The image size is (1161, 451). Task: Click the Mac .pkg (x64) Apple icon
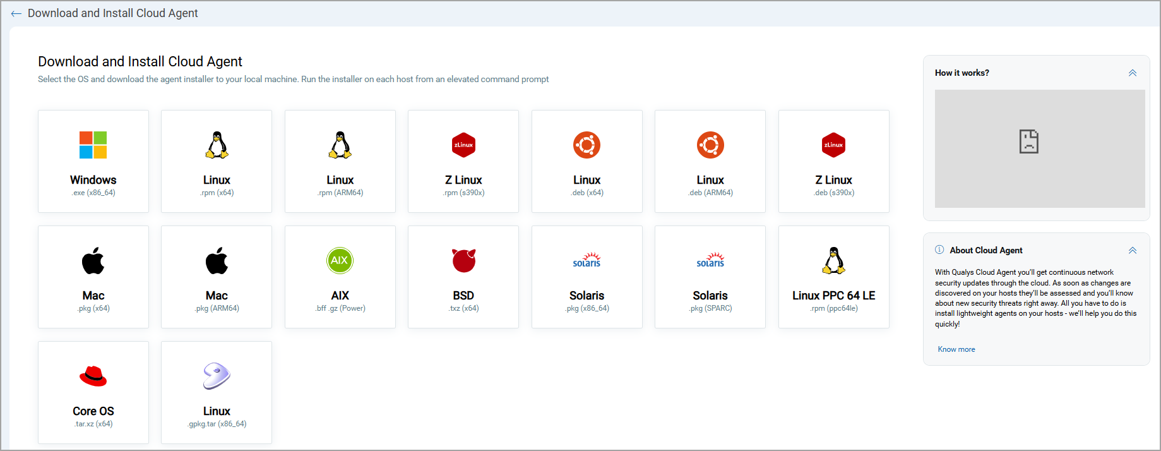(93, 261)
